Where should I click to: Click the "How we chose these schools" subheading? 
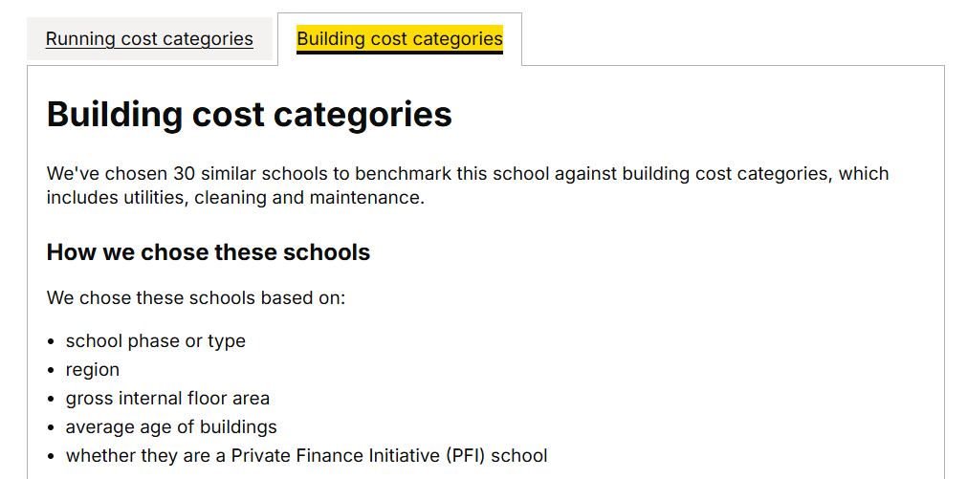click(209, 252)
